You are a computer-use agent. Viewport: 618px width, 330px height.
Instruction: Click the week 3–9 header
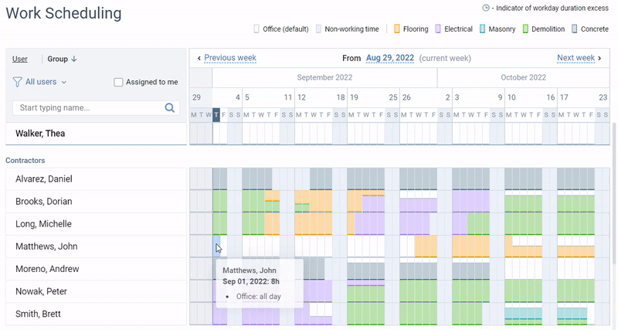point(478,97)
